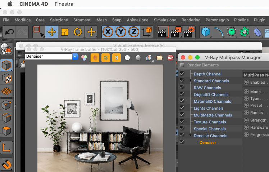Stop the rendering with STOP sign

[170, 58]
